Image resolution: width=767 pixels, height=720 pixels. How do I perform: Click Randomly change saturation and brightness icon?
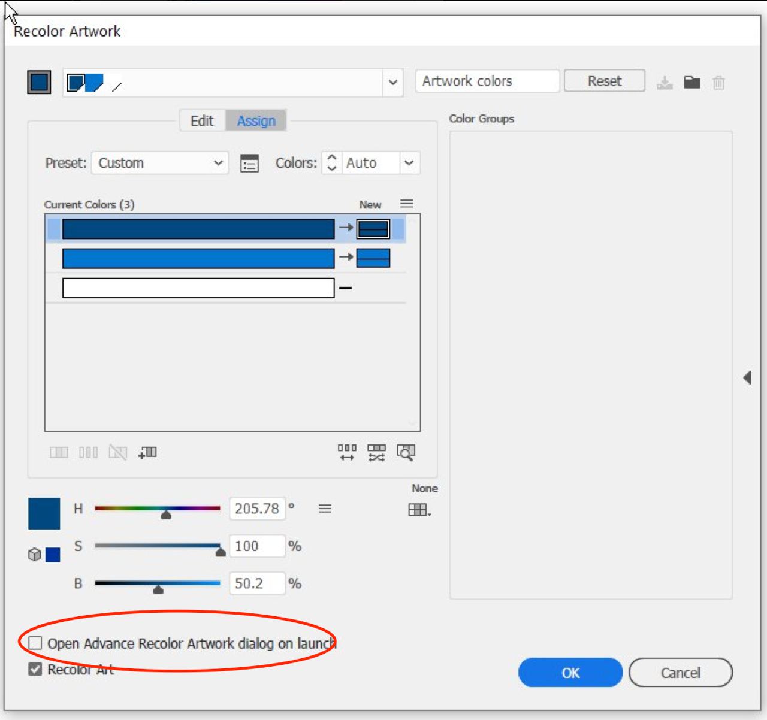(x=376, y=452)
